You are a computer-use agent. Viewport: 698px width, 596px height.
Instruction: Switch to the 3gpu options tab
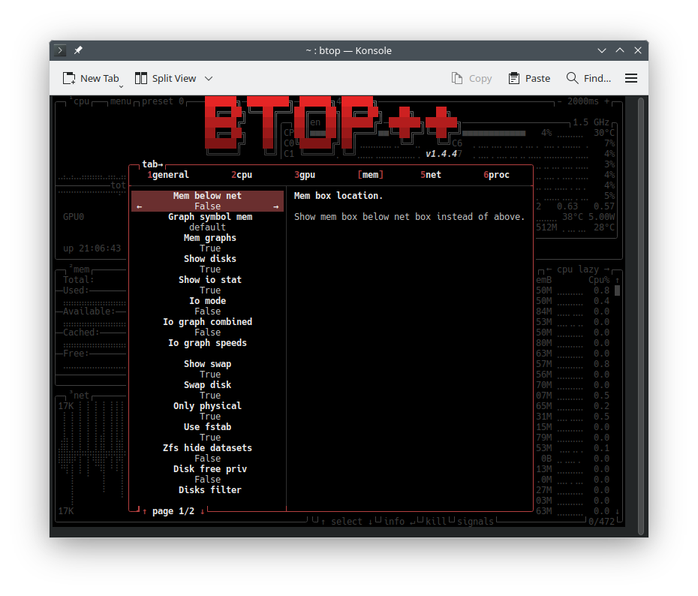(305, 175)
